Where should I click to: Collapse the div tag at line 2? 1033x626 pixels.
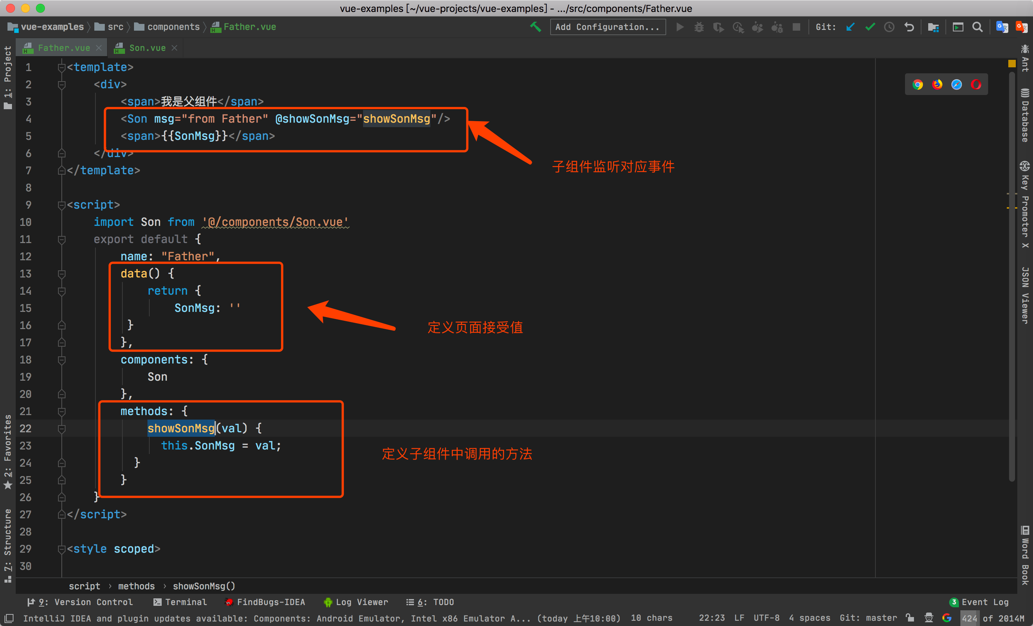62,85
